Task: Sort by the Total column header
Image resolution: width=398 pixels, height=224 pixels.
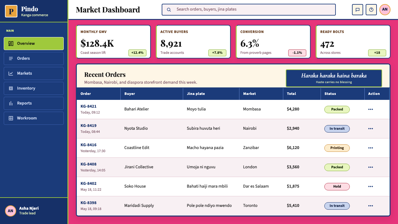Action: click(x=302, y=94)
